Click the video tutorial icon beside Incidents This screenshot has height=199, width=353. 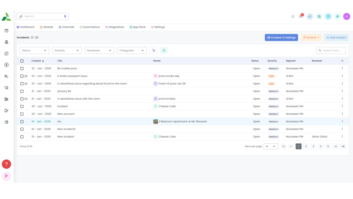pyautogui.click(x=37, y=37)
